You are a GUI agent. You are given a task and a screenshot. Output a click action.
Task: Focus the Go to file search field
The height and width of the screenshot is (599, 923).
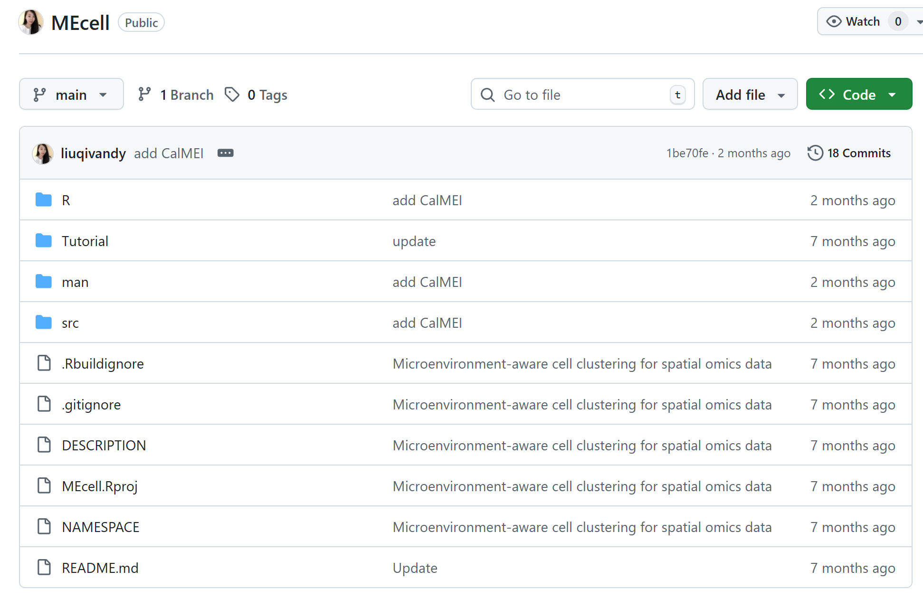pos(582,95)
